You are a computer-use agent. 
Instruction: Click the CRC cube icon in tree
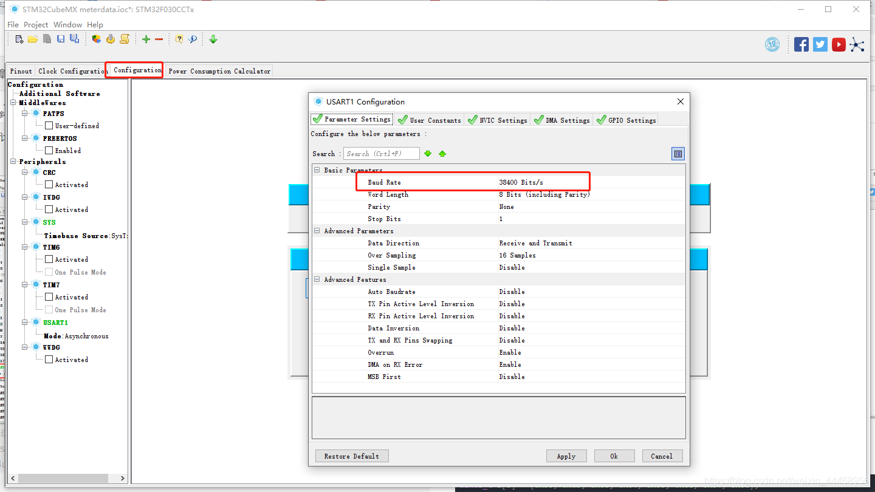tap(36, 173)
